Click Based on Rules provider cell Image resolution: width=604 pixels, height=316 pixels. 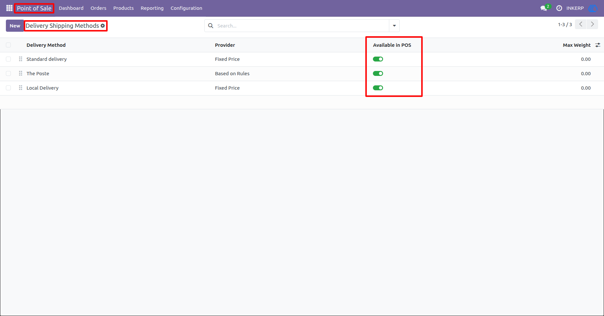coord(232,73)
